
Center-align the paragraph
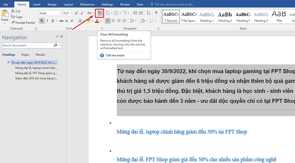click(113, 21)
